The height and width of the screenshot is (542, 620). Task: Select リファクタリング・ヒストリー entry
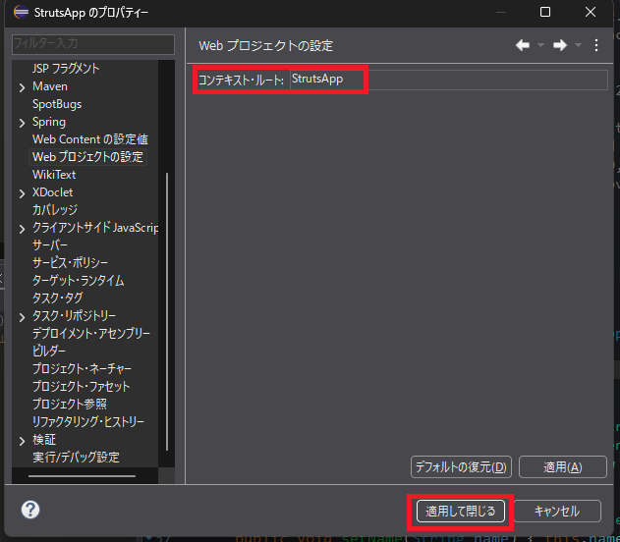tap(88, 422)
